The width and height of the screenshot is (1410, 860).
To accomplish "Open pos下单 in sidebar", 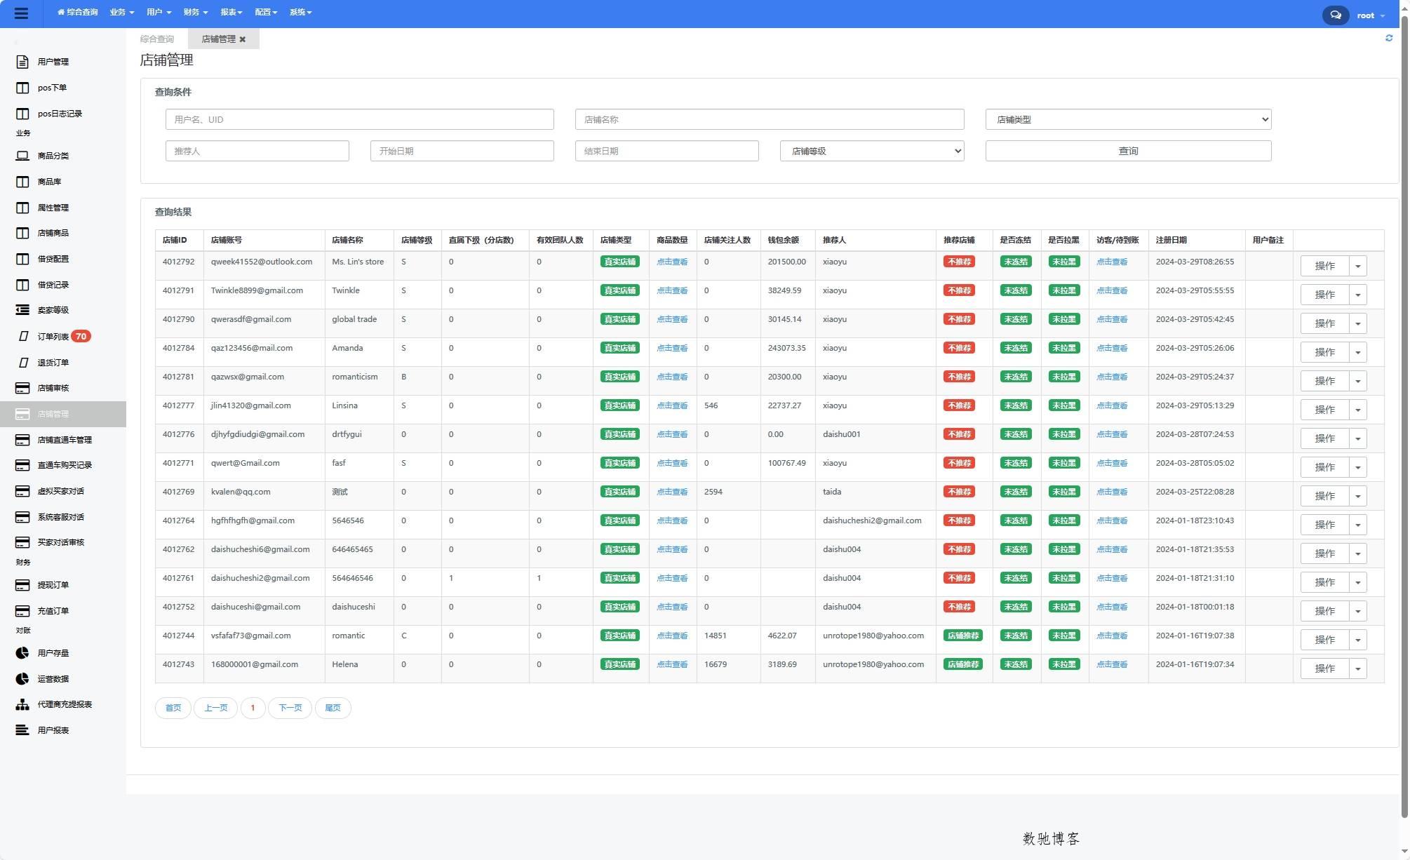I will pos(52,88).
